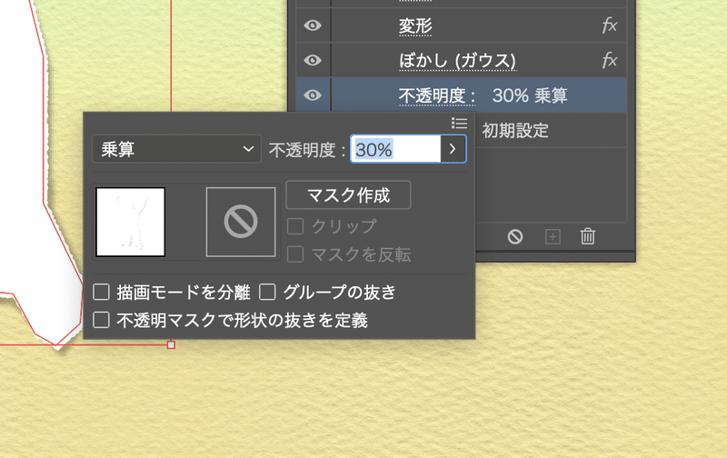Click the 30% 乗算 value text
Screen dimensions: 727x458
click(x=530, y=95)
